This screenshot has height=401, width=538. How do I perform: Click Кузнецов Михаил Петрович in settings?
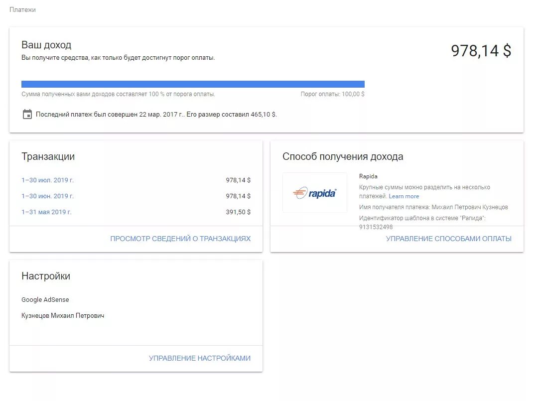pyautogui.click(x=63, y=316)
